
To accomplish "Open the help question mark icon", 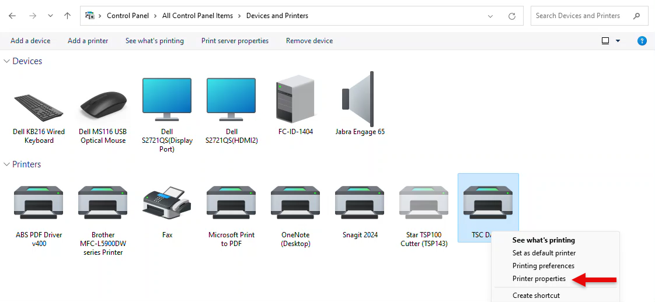I will pos(642,41).
